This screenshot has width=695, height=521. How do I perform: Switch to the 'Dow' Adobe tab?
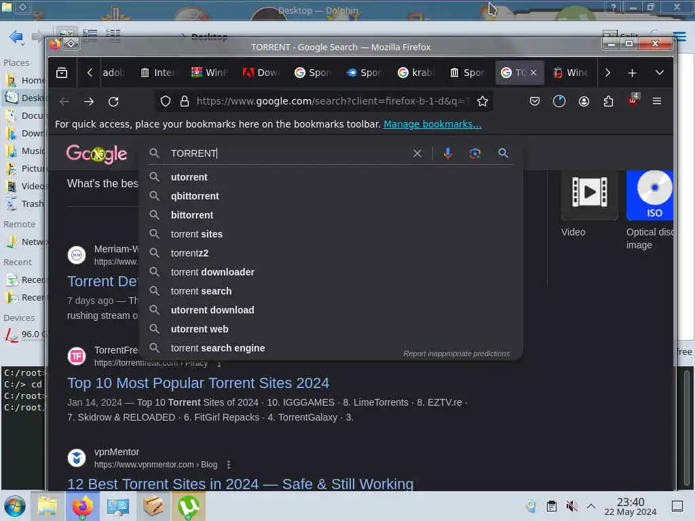(x=261, y=73)
